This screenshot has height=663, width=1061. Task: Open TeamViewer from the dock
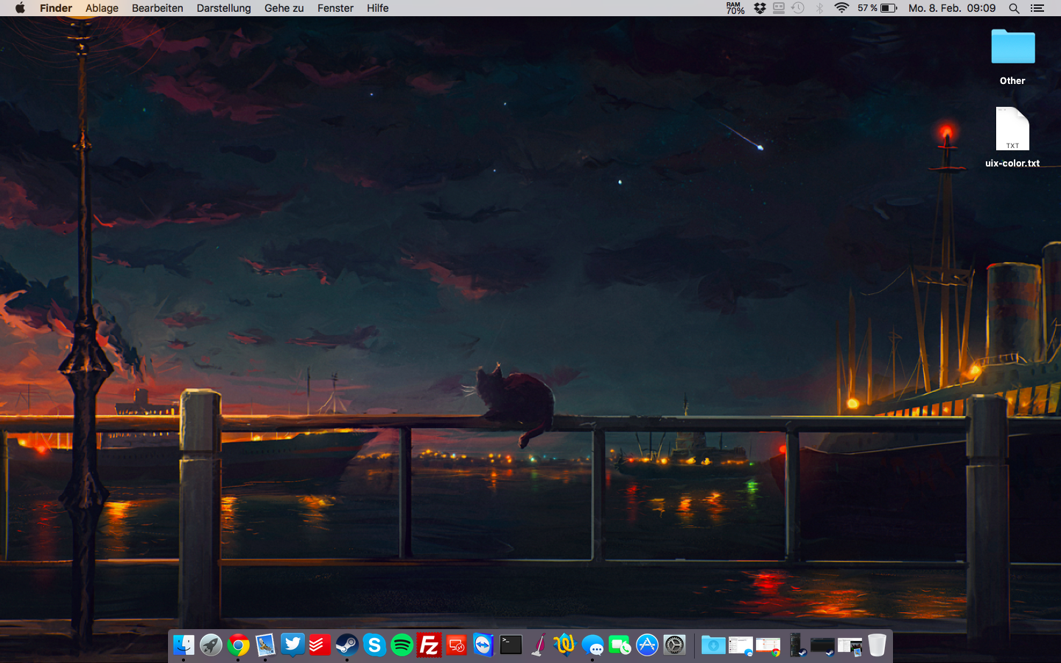click(x=483, y=645)
